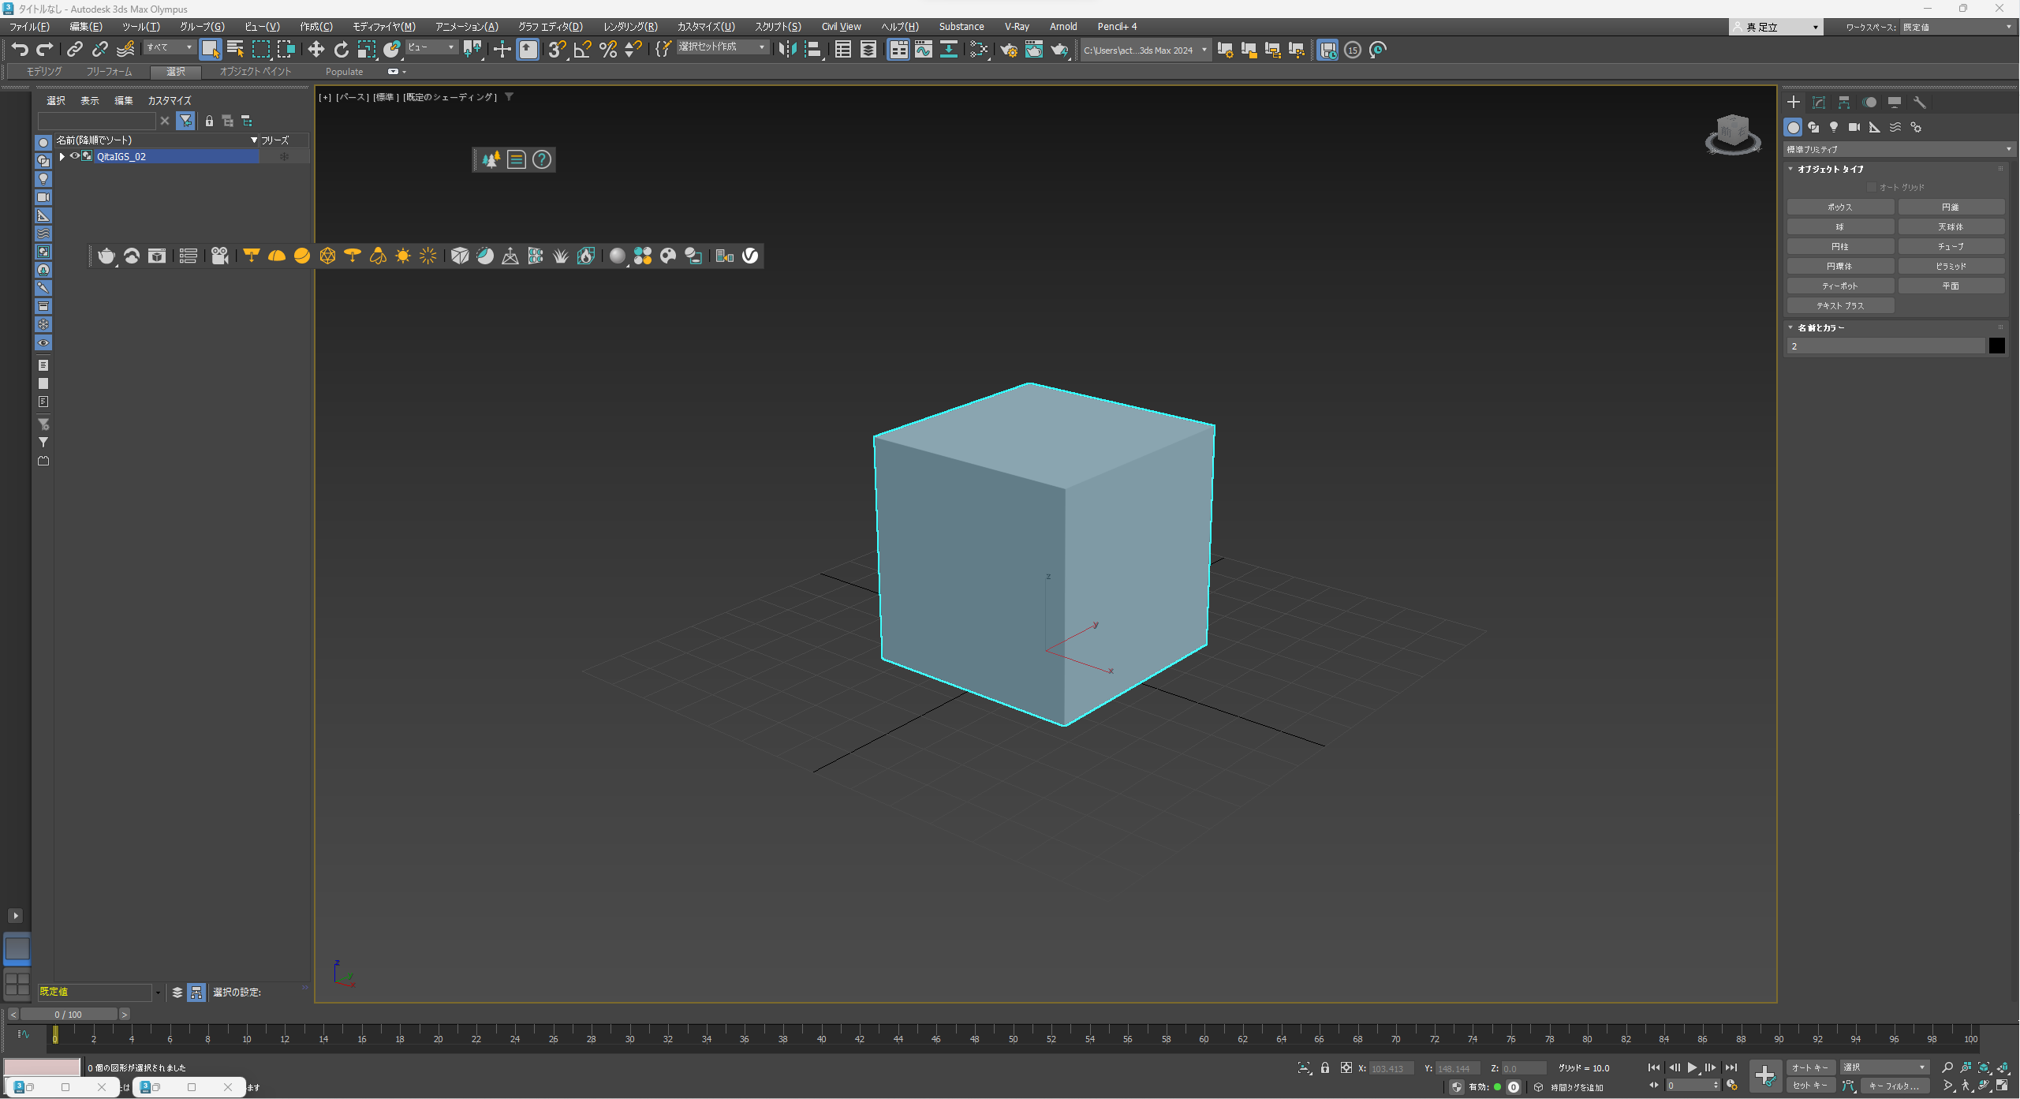Select the Rotate tool in main toolbar
2020x1099 pixels.
click(341, 50)
